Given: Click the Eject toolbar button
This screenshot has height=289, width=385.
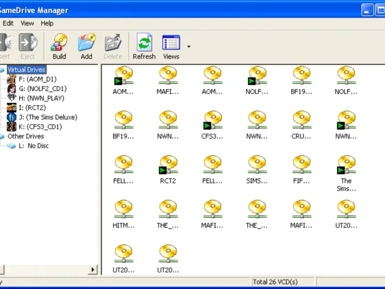Looking at the screenshot, I should coord(28,46).
